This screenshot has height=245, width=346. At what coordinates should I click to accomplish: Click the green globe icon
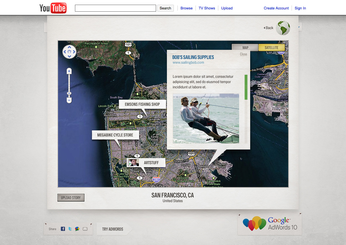(x=283, y=28)
